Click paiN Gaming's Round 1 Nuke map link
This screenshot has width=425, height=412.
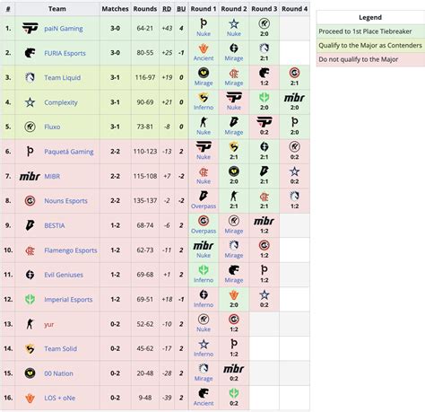tap(204, 34)
